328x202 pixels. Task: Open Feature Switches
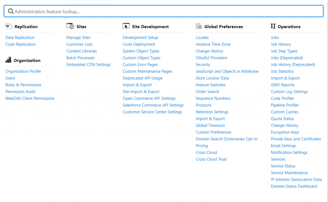(211, 85)
